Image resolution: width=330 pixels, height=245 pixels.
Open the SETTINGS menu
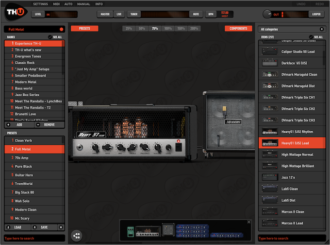point(40,4)
